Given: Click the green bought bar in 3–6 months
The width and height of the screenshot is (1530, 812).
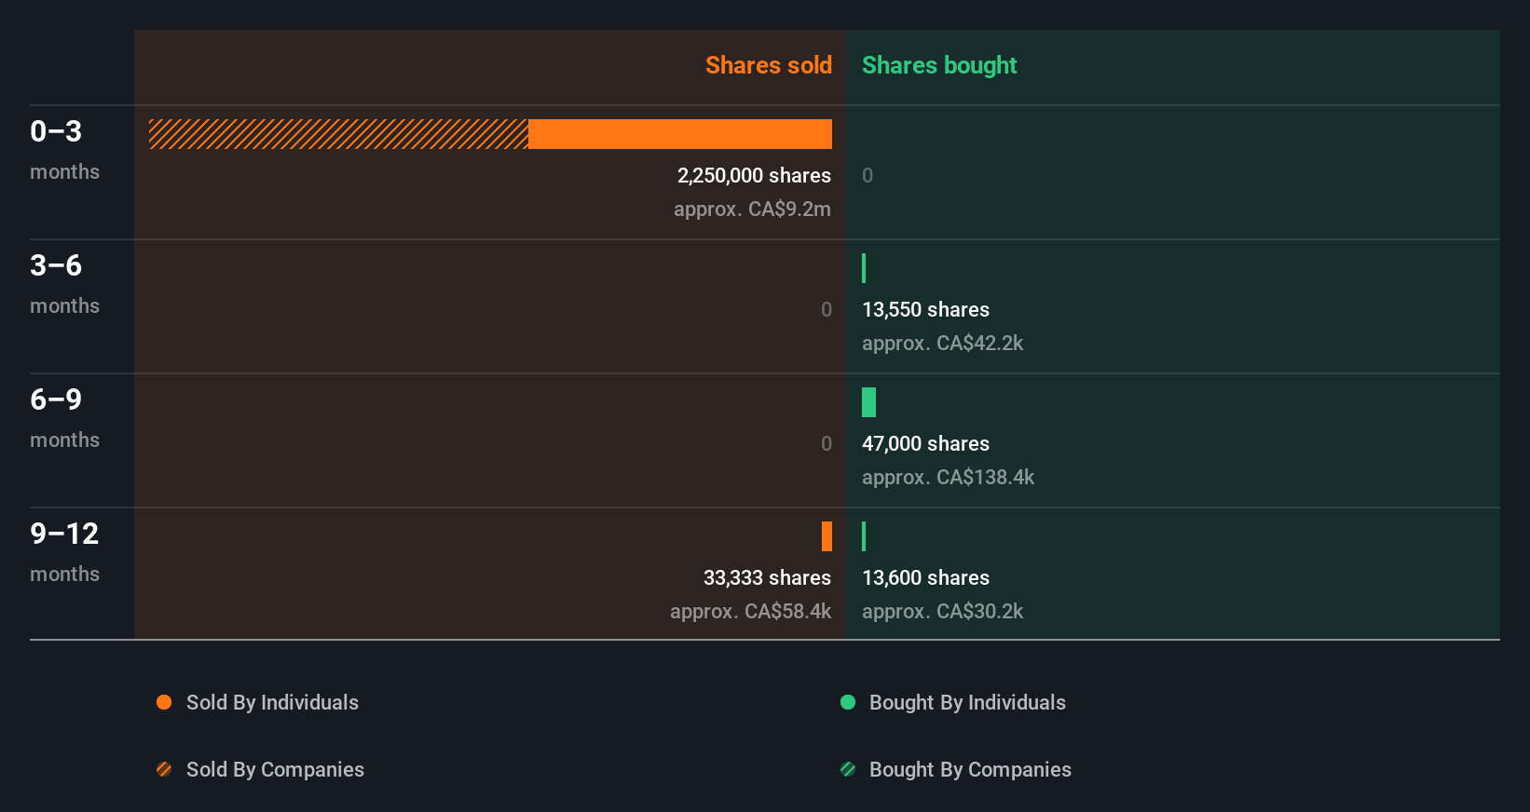Looking at the screenshot, I should pos(864,268).
